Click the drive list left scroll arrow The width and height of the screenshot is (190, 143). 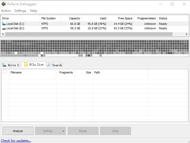(x=3, y=34)
